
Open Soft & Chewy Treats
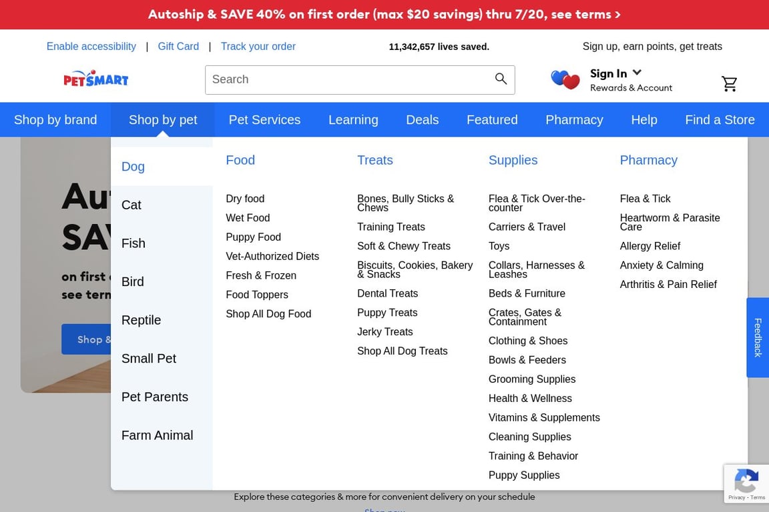tap(404, 246)
